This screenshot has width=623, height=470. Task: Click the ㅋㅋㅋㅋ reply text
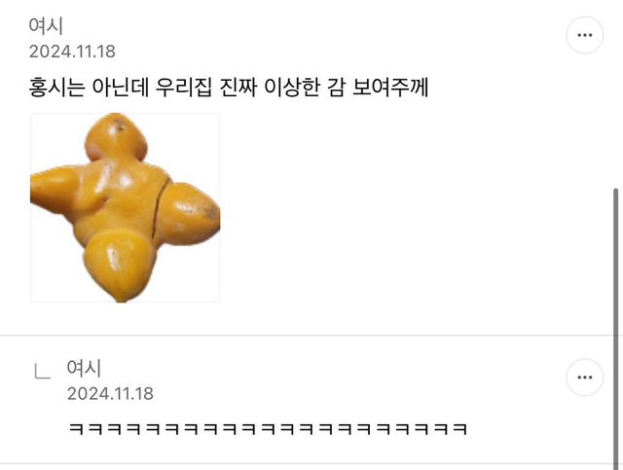pyautogui.click(x=268, y=429)
